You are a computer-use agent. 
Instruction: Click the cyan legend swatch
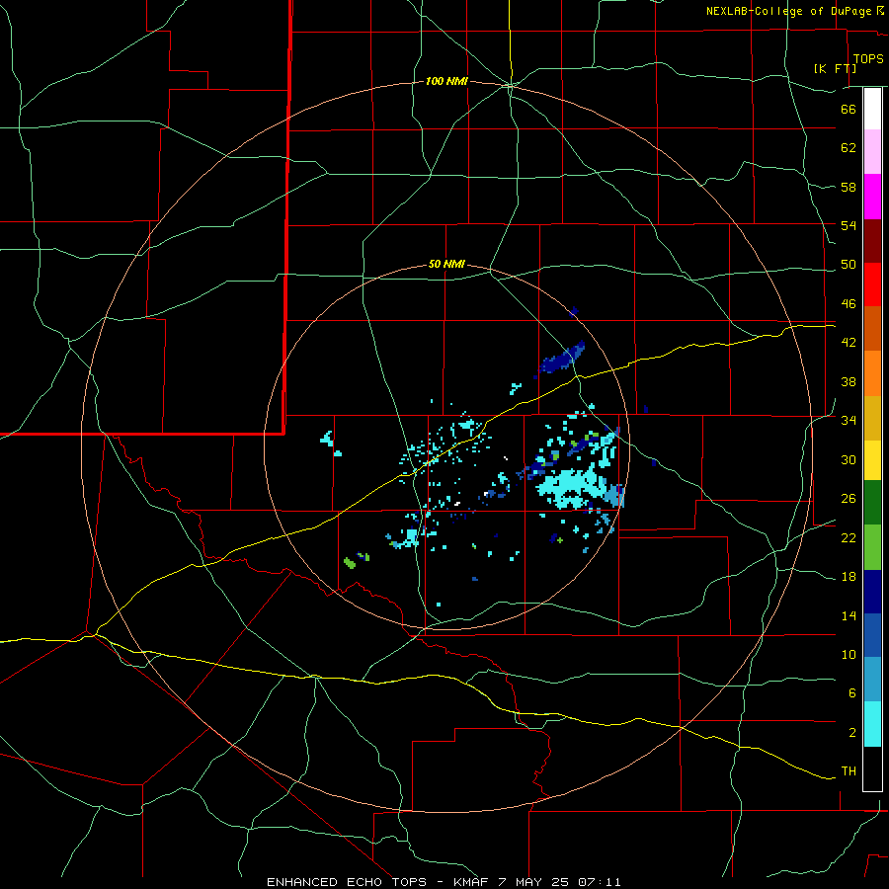point(872,724)
